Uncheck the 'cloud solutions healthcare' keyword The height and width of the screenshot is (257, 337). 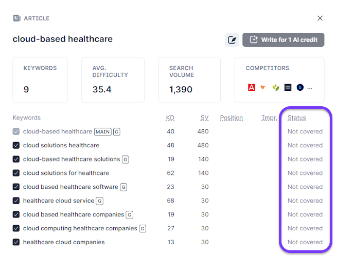pos(16,145)
